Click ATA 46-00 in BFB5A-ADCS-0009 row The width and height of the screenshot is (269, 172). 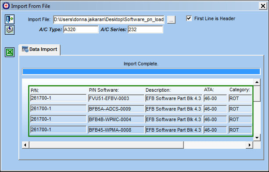(215, 109)
